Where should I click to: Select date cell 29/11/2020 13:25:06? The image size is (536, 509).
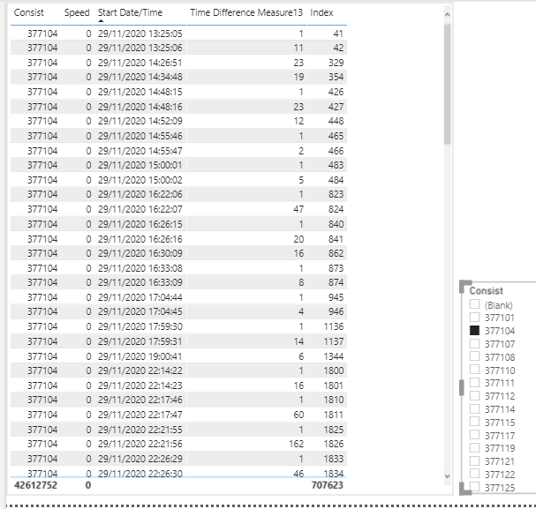click(x=140, y=48)
